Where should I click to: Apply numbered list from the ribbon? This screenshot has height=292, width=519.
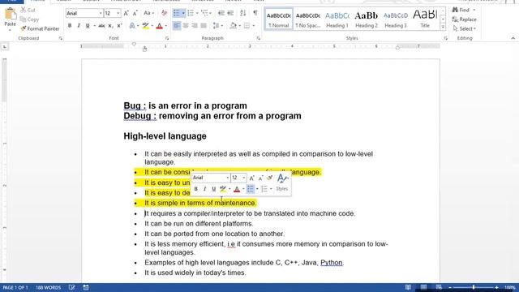point(191,13)
